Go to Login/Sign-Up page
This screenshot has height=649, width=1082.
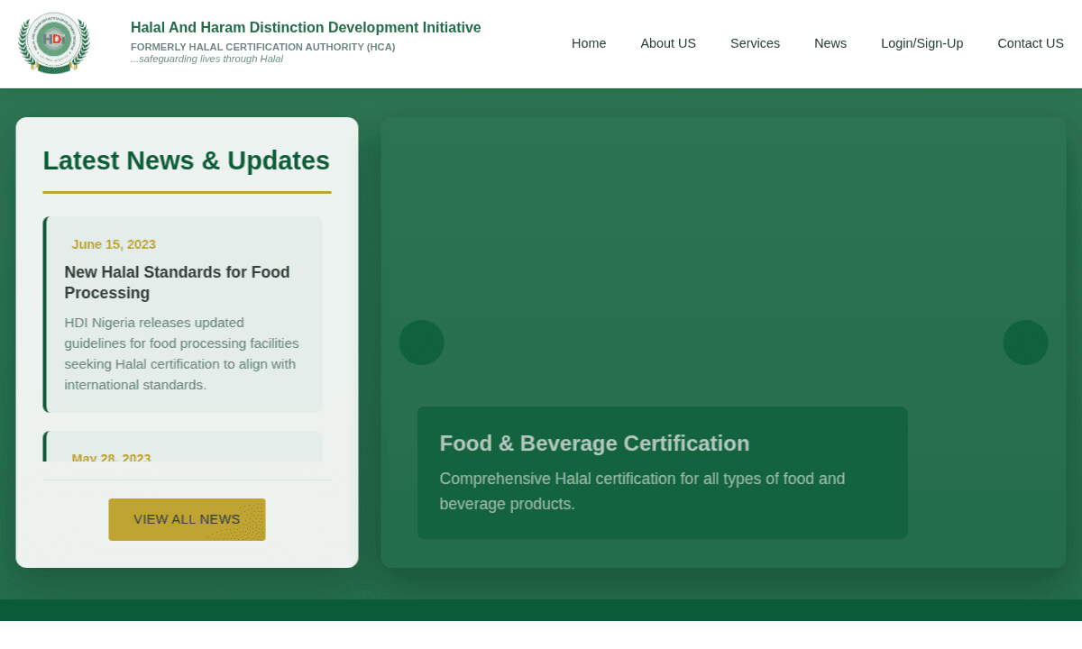(922, 43)
